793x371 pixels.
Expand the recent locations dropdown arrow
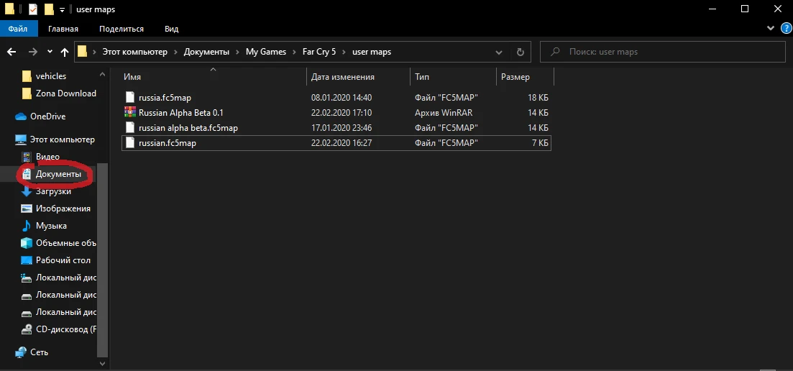point(50,52)
